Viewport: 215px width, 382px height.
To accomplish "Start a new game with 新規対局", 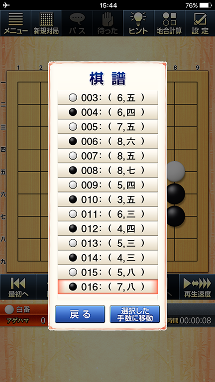I will coord(46,23).
